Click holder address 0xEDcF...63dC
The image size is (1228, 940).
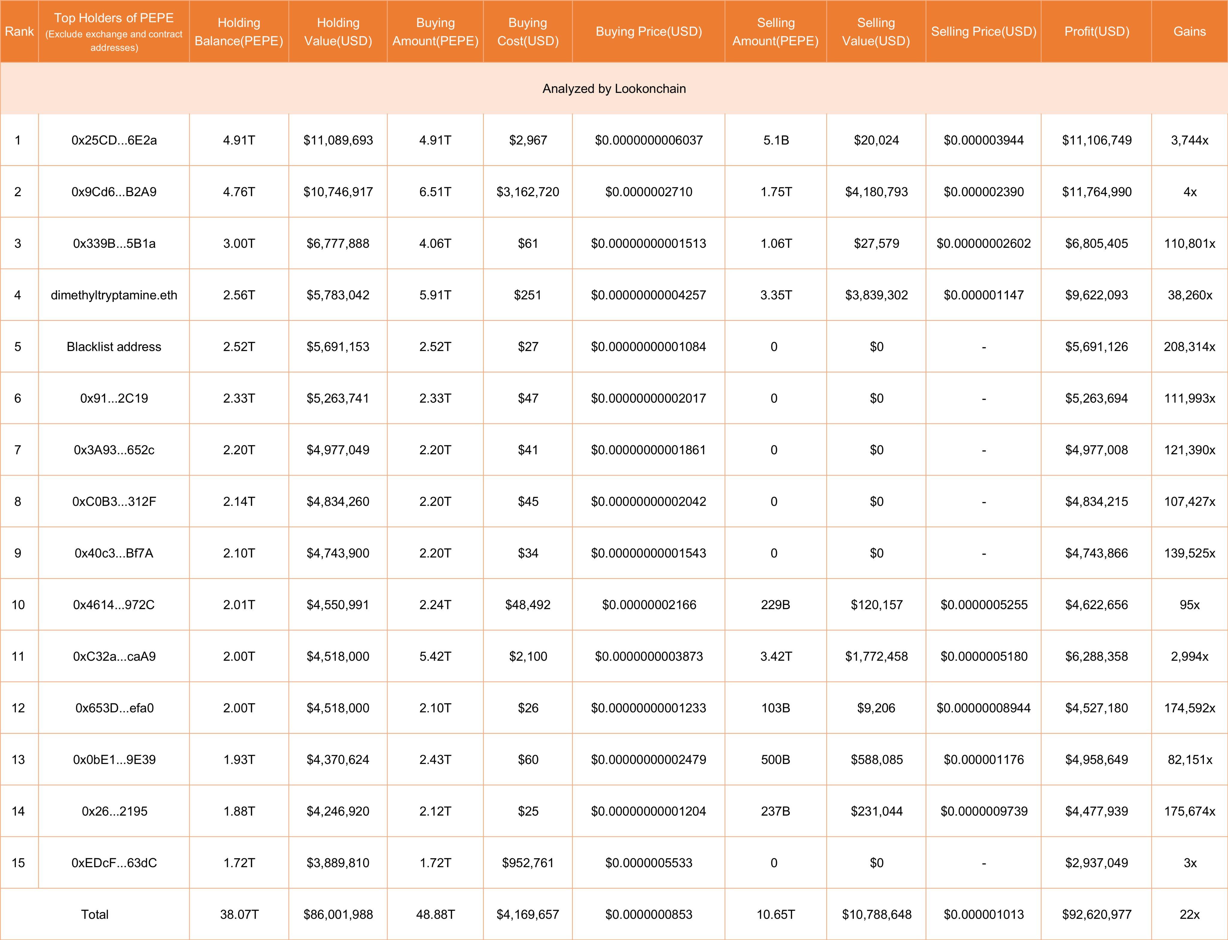(x=114, y=863)
